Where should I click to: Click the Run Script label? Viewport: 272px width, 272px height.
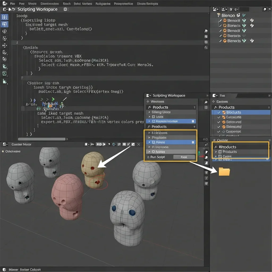pos(157,157)
